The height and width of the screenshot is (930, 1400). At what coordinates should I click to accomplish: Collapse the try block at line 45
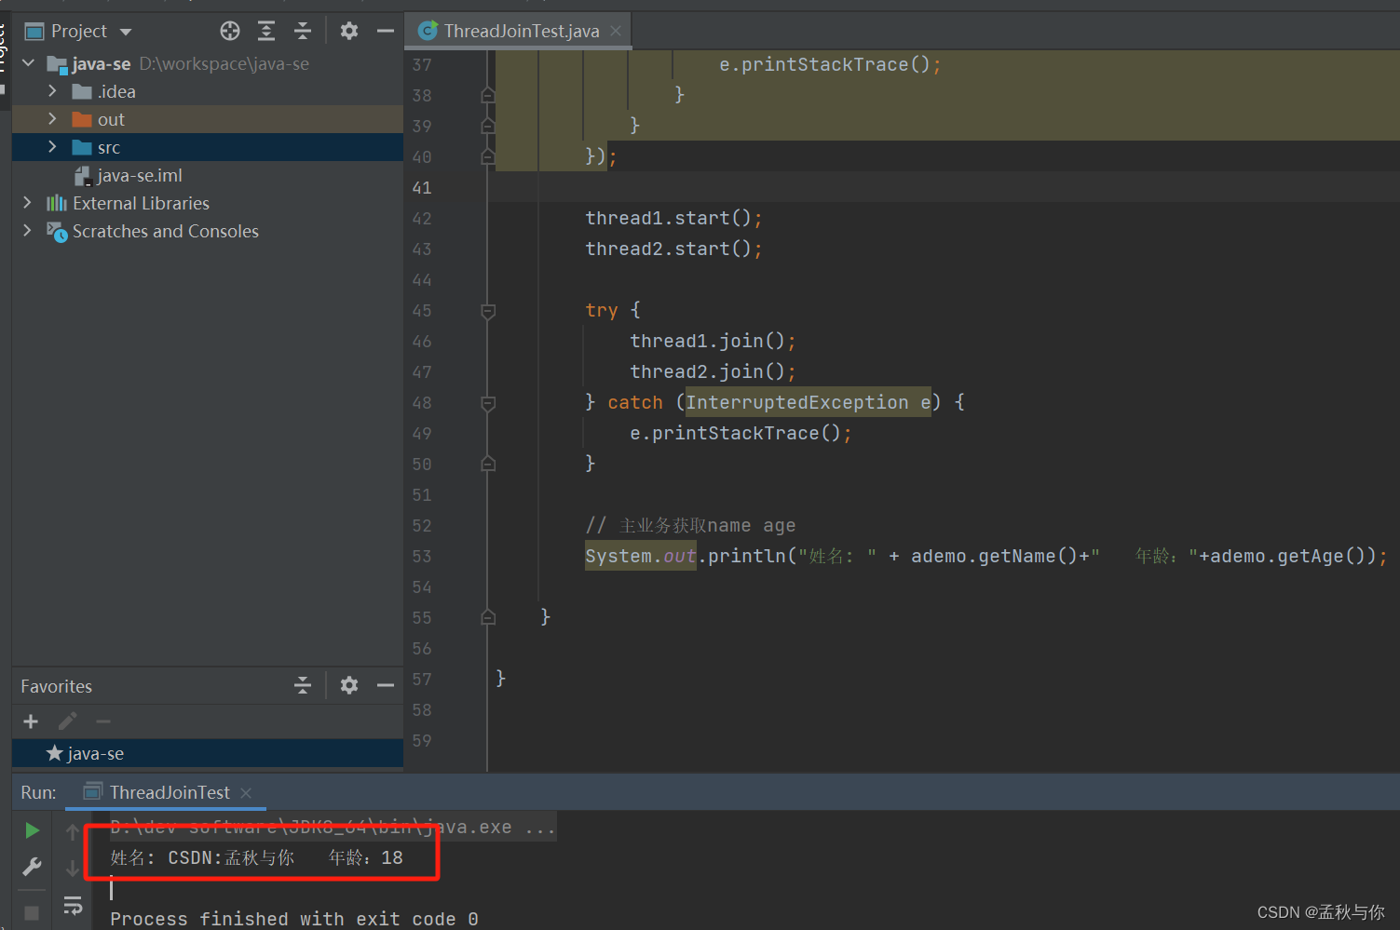tap(487, 311)
